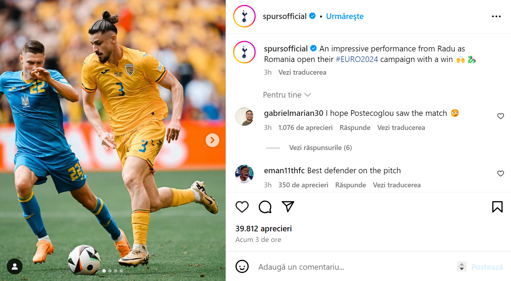Go to next photo in carousel
511x281 pixels.
212,140
